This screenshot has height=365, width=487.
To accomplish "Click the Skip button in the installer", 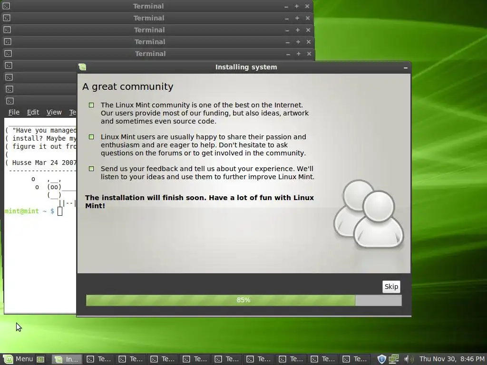I will [391, 287].
